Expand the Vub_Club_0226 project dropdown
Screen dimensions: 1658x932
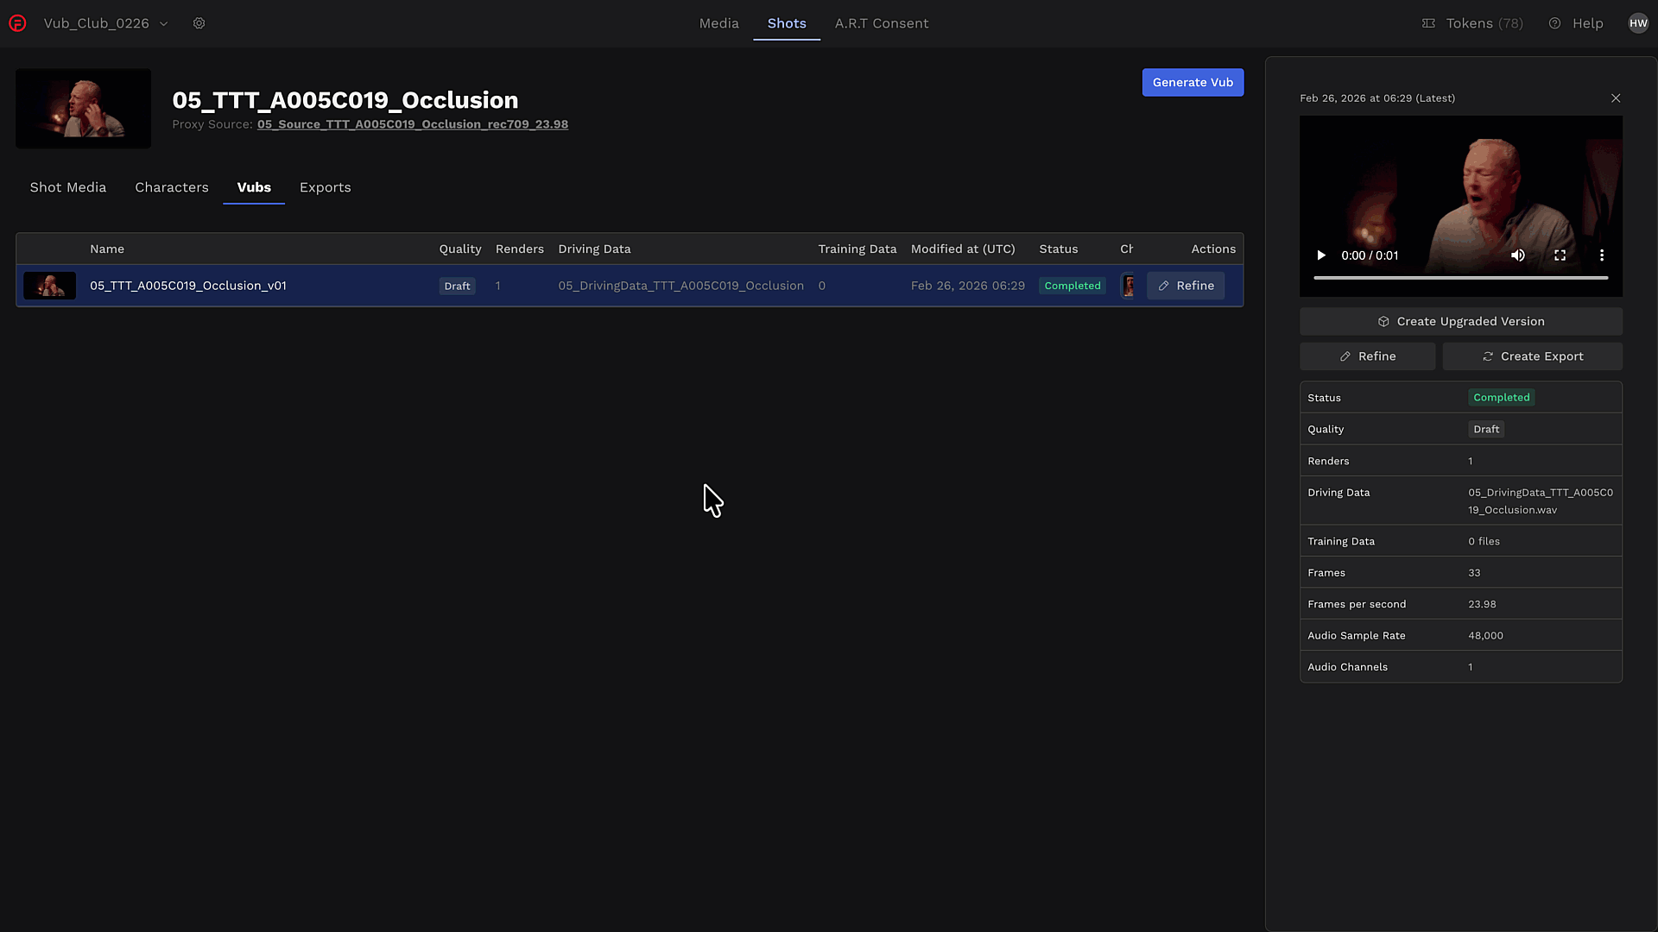coord(163,23)
